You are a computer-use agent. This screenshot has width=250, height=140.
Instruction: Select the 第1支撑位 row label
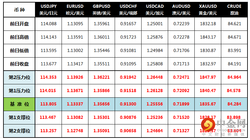(19, 118)
